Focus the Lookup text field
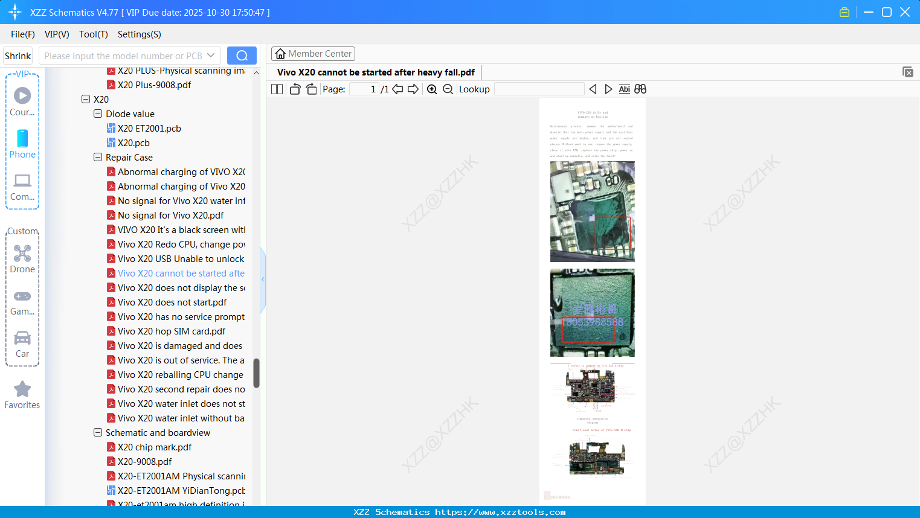The image size is (920, 518). pyautogui.click(x=539, y=89)
